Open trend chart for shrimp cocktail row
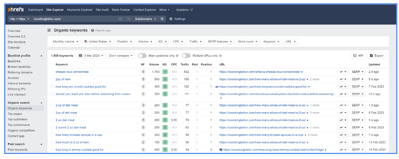 [343, 150]
